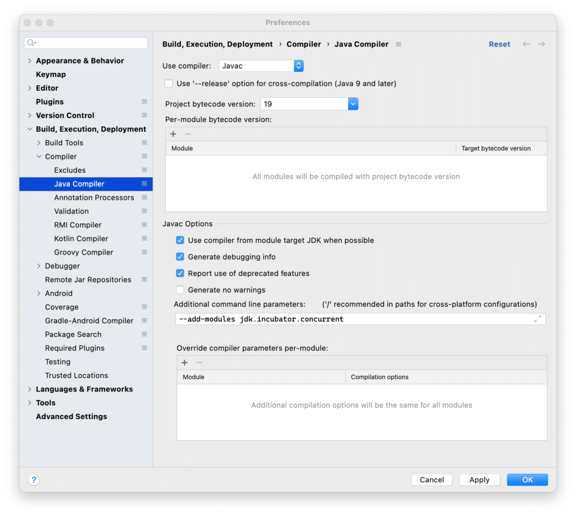
Task: Uncheck Generate debugging info
Action: [x=180, y=257]
